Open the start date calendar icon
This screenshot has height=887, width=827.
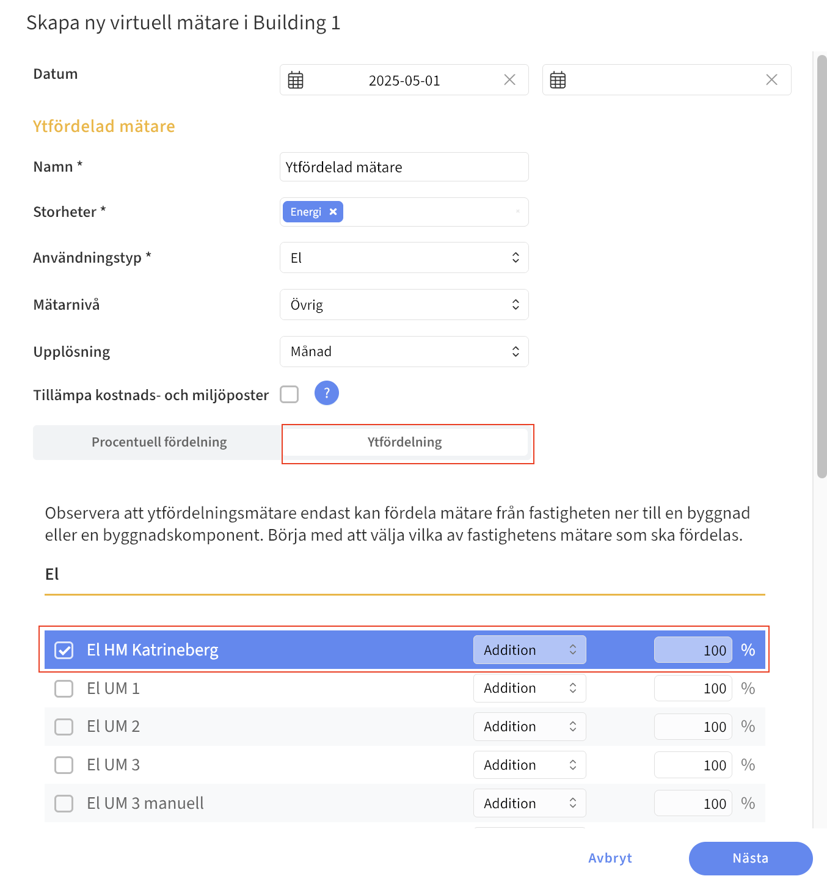(x=296, y=80)
